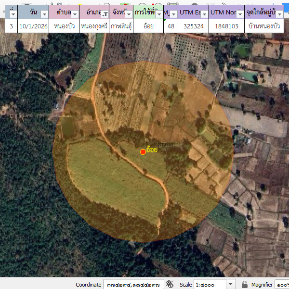The width and height of the screenshot is (289, 289).
Task: Click the Coordinate input field
Action: click(133, 285)
